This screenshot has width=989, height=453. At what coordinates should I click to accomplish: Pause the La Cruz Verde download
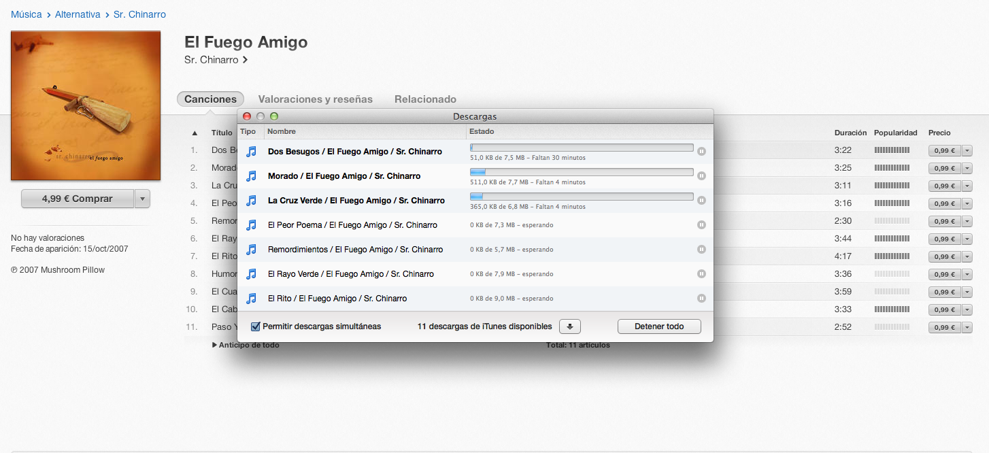pos(701,201)
